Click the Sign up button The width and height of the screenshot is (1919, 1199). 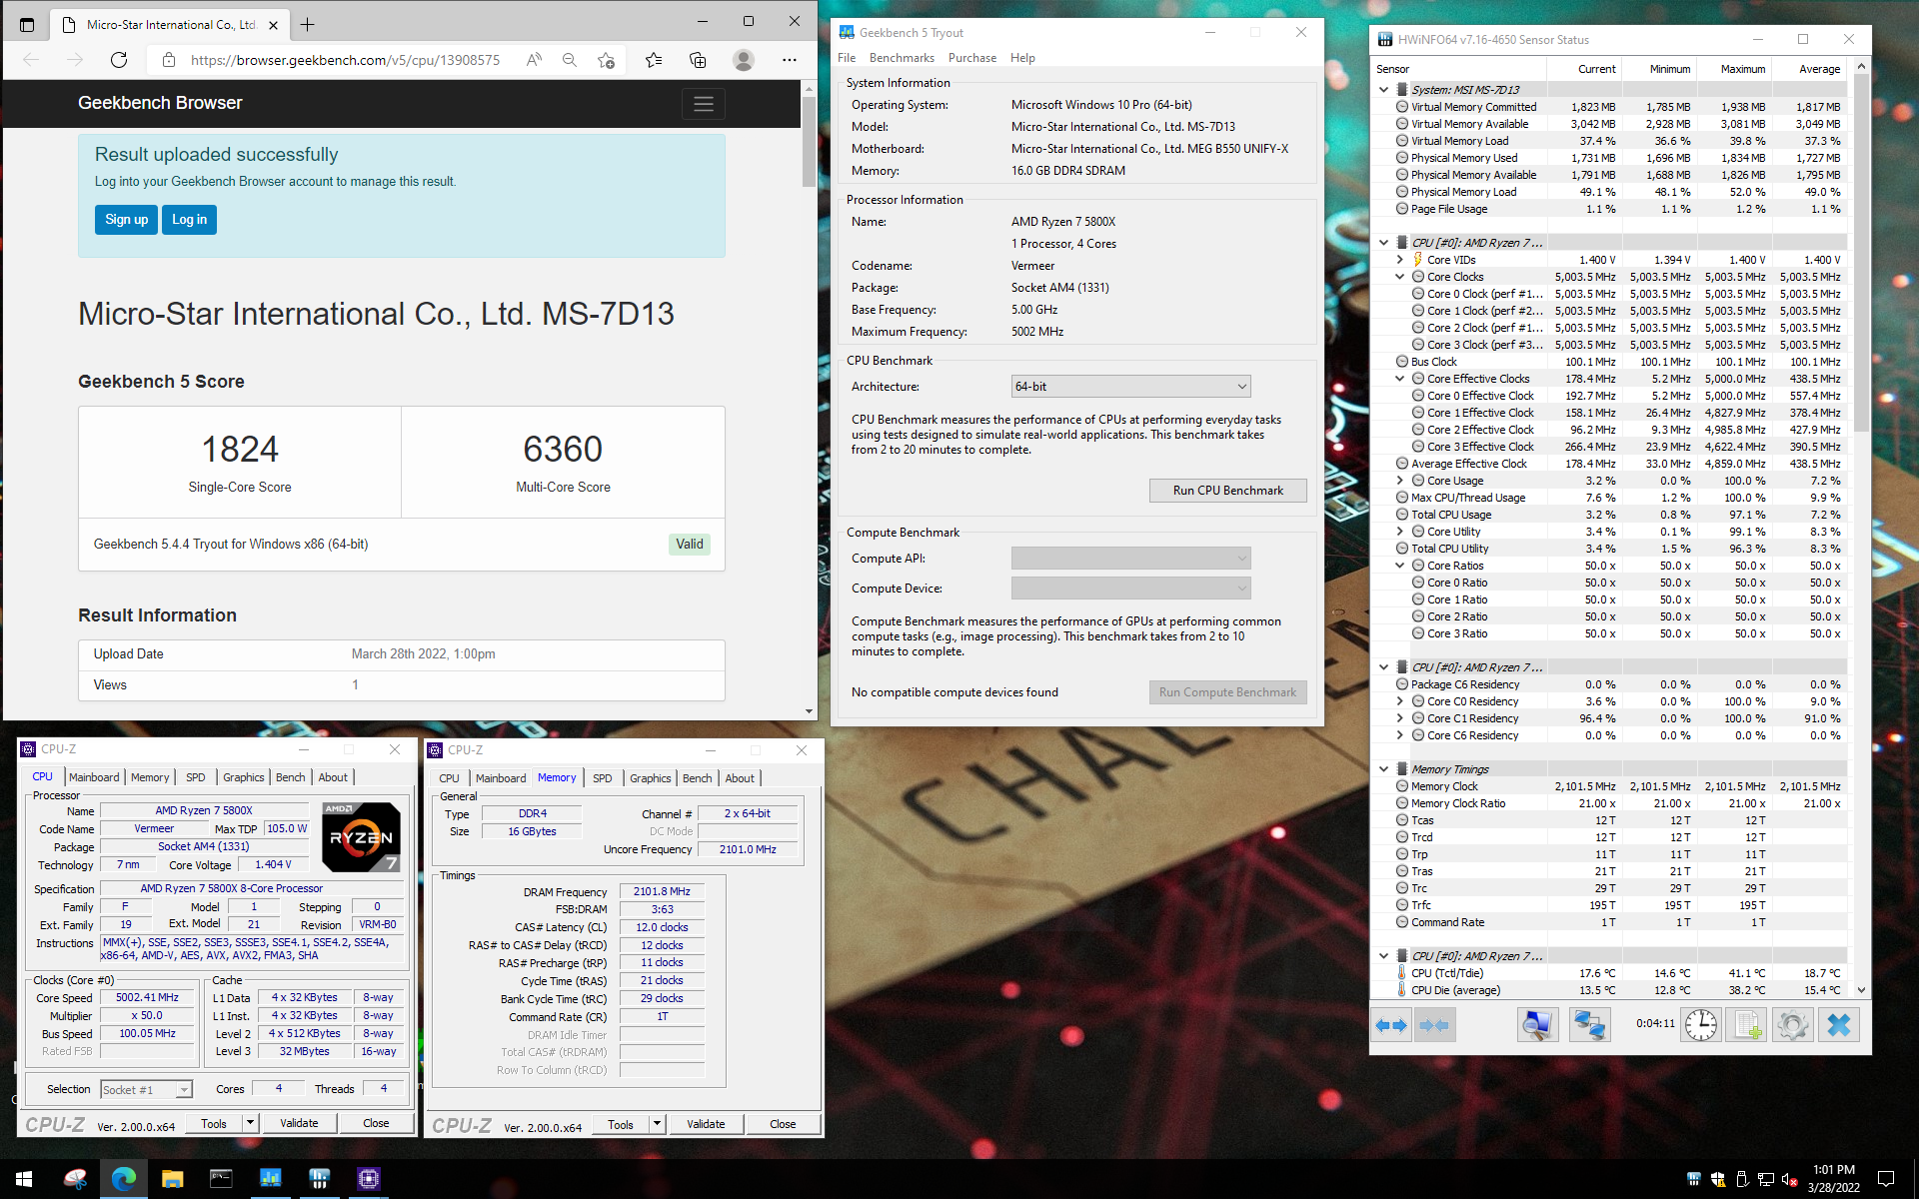(126, 220)
